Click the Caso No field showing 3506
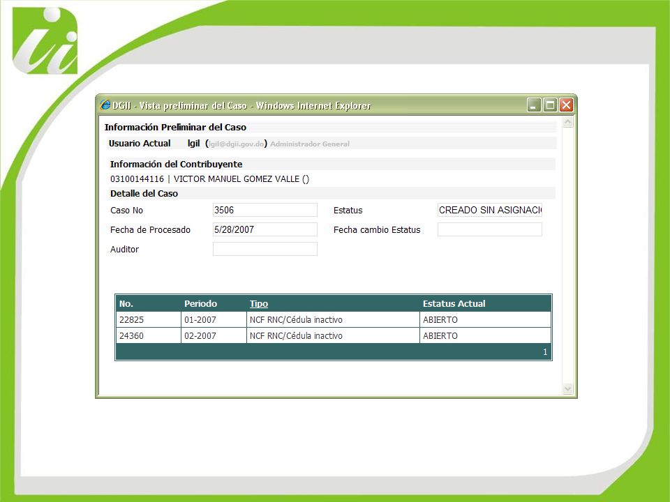Screen dimensions: 670x502 click(x=265, y=210)
